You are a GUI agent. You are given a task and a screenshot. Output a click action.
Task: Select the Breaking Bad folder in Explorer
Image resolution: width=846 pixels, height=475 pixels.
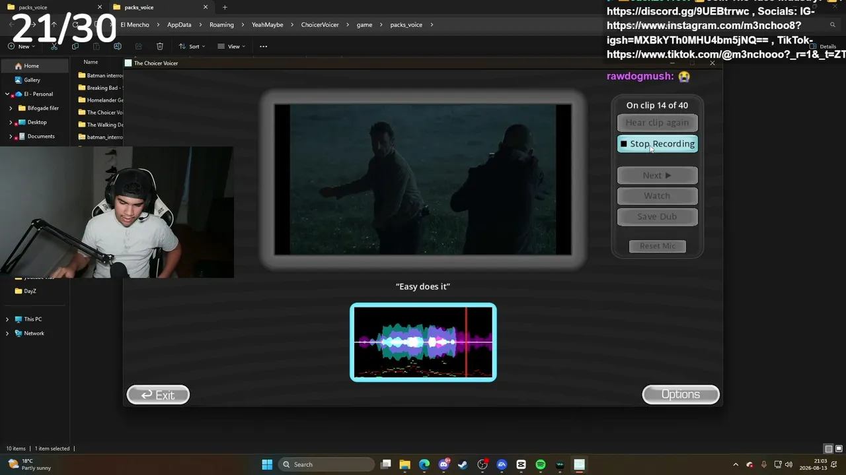[x=100, y=88]
